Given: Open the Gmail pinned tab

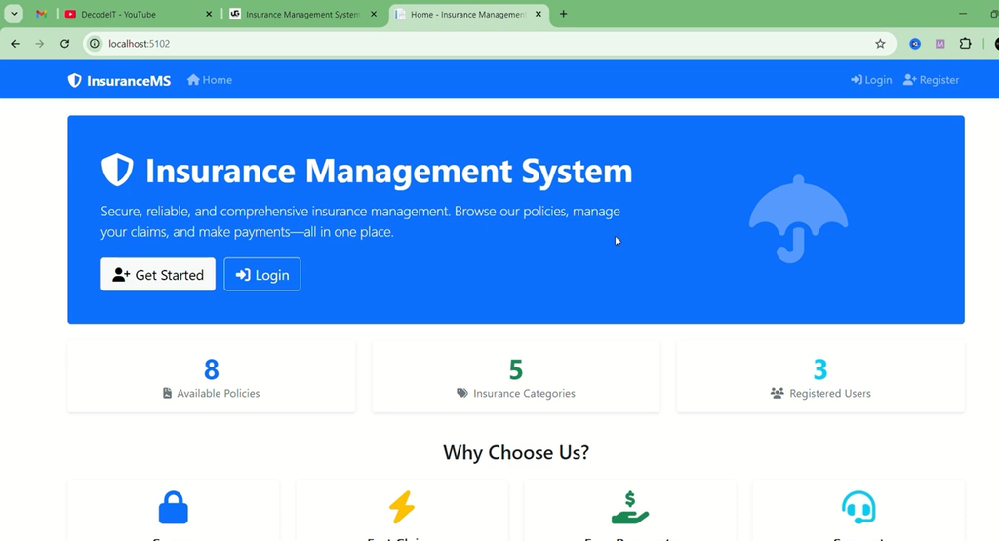Looking at the screenshot, I should click(41, 14).
